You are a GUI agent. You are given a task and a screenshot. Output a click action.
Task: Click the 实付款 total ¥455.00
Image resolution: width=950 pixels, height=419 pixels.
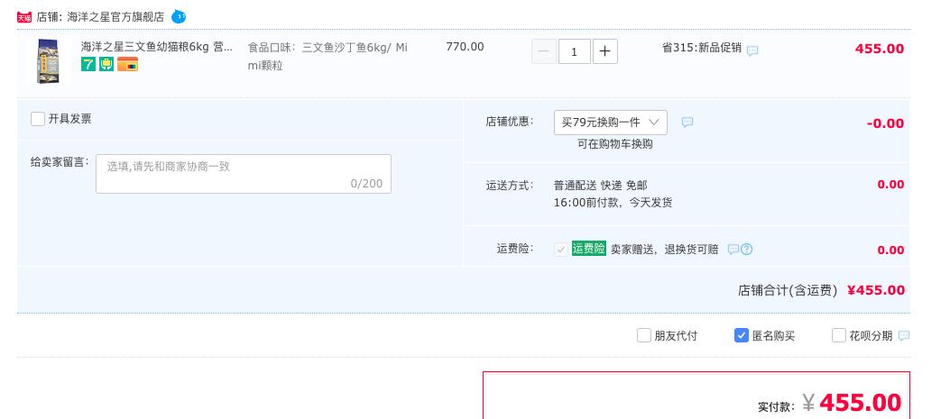click(852, 403)
